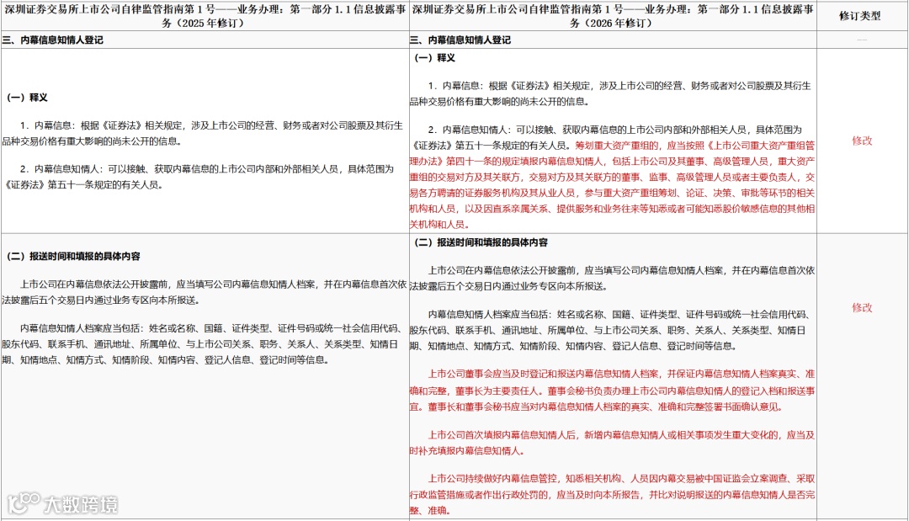Click the 修改 label in 报送时间 row

[862, 308]
